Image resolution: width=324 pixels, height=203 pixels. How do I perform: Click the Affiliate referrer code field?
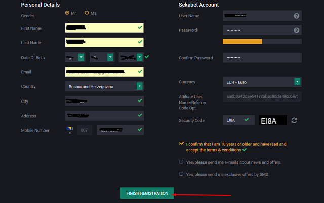click(x=262, y=96)
